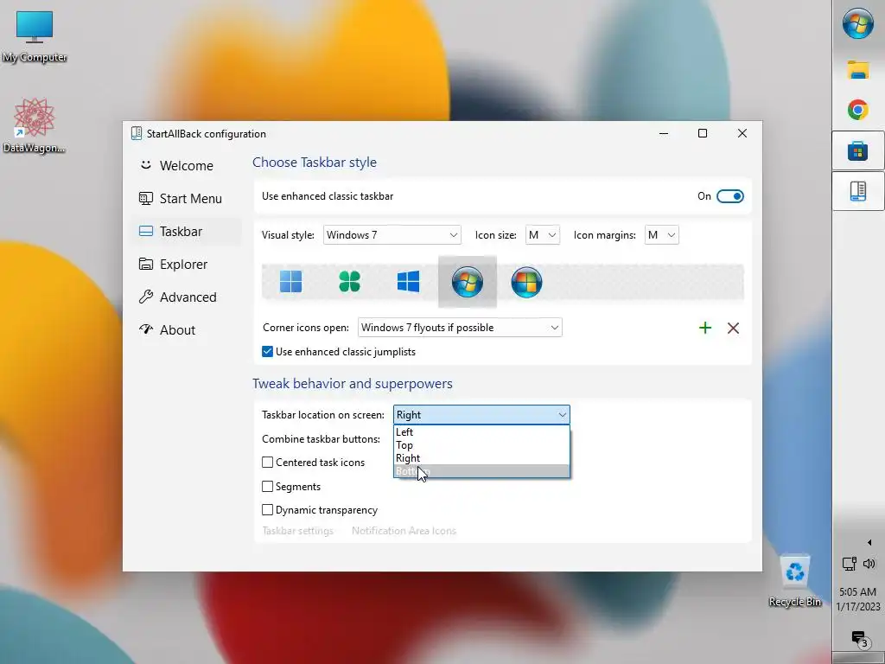
Task: Click the Windows Start orb on taskbar
Action: click(858, 23)
